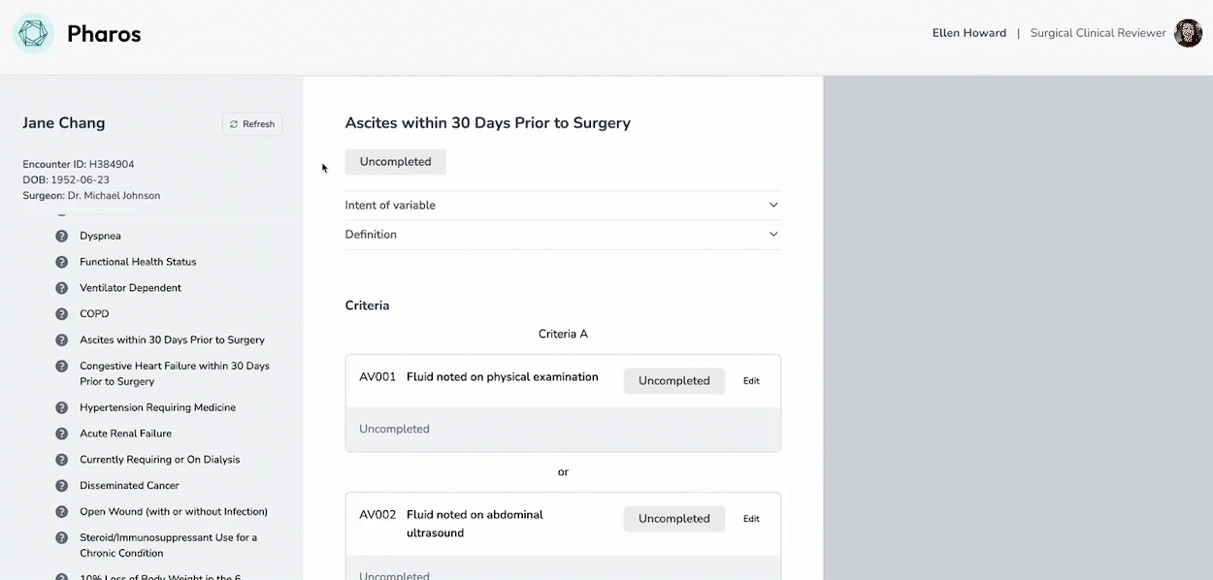Click the question icon beside Functional Health Status
Viewport: 1213px width, 580px height.
point(62,262)
